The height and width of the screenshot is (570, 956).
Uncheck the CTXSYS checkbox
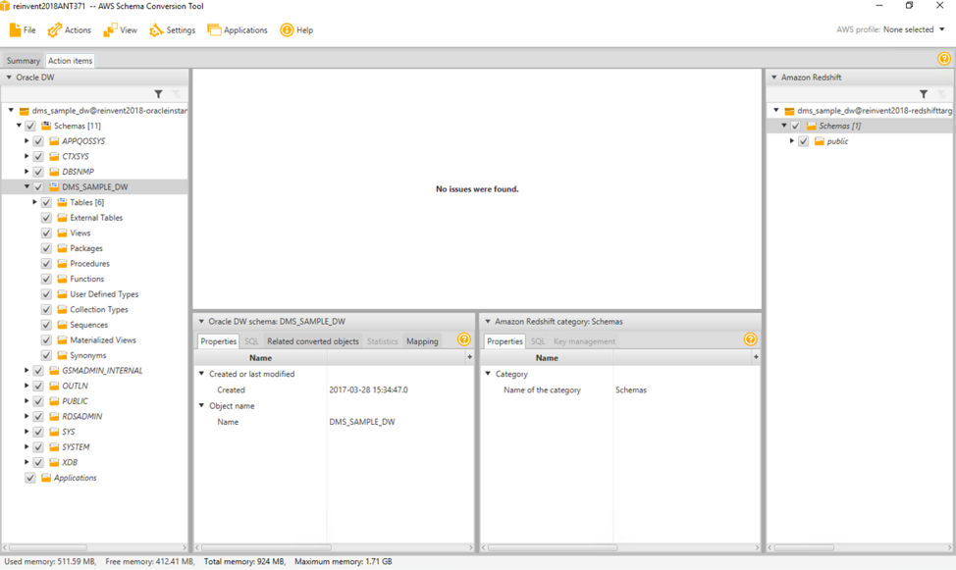(x=38, y=157)
